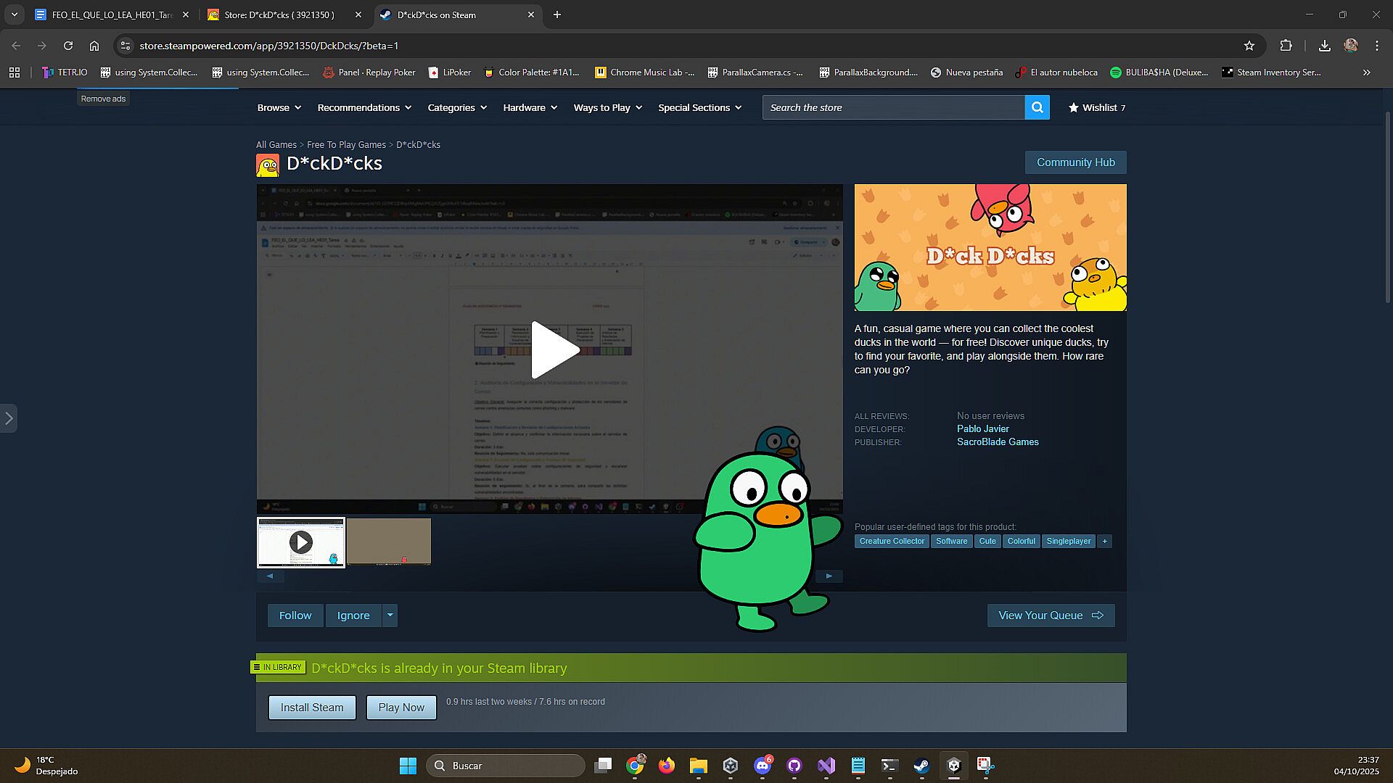
Task: Expand the Browse dropdown menu
Action: [279, 107]
